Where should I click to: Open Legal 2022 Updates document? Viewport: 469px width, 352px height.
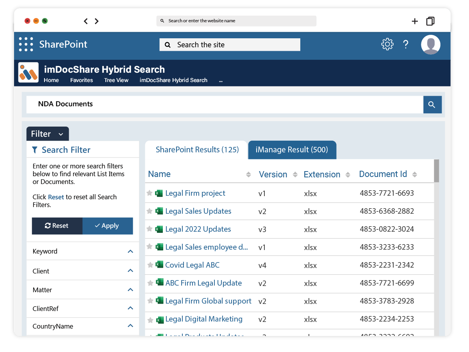tap(198, 229)
